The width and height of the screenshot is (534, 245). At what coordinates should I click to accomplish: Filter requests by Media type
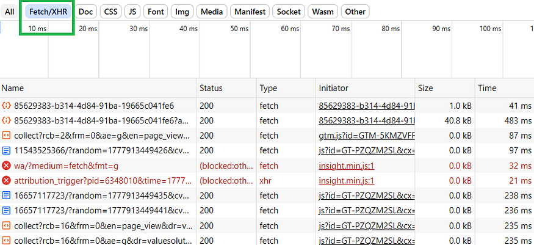[x=212, y=12]
